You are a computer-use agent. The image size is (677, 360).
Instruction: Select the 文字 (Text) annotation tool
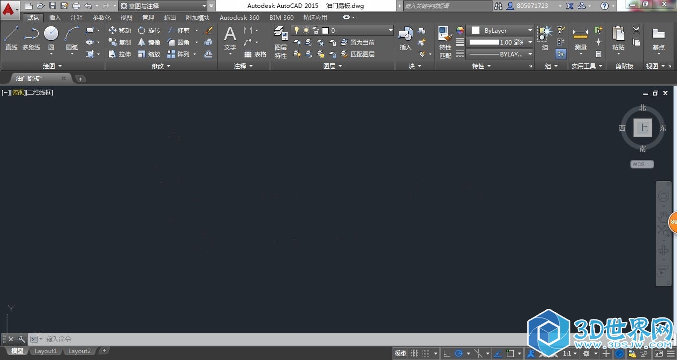[x=230, y=38]
